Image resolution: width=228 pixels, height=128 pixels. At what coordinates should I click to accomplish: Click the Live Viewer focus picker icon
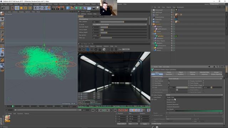pyautogui.click(x=112, y=49)
